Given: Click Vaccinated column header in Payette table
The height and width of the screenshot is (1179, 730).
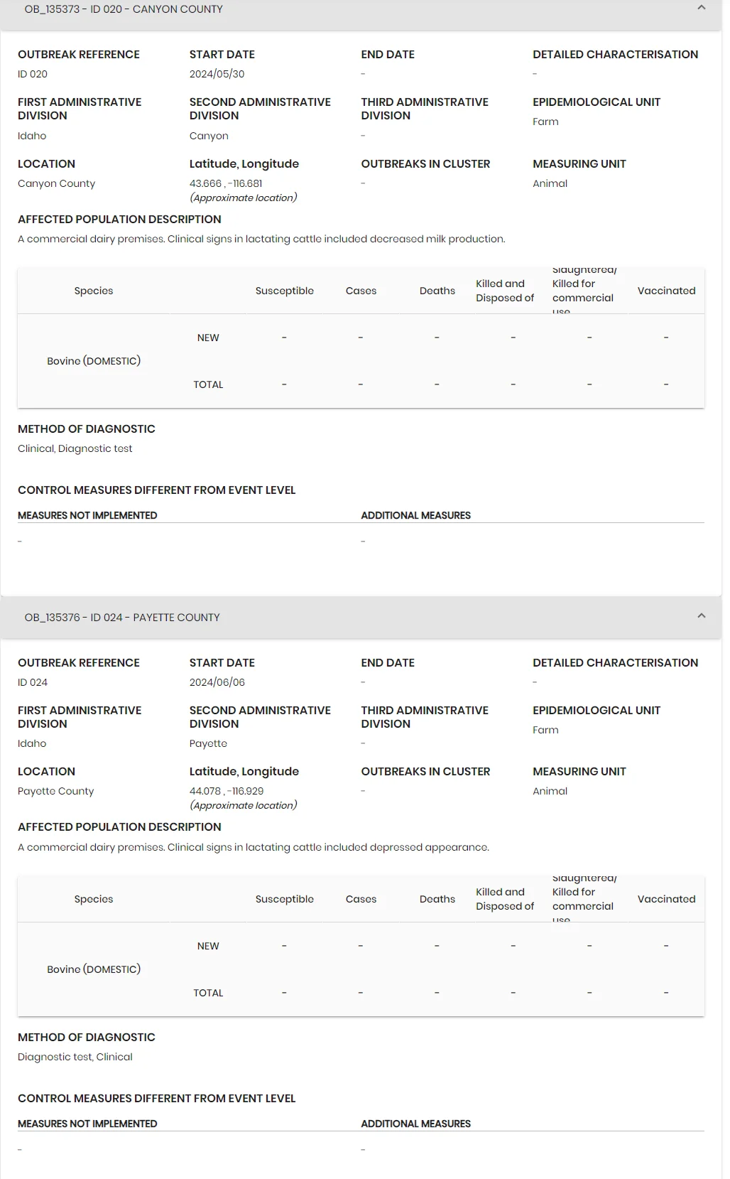Looking at the screenshot, I should point(666,899).
